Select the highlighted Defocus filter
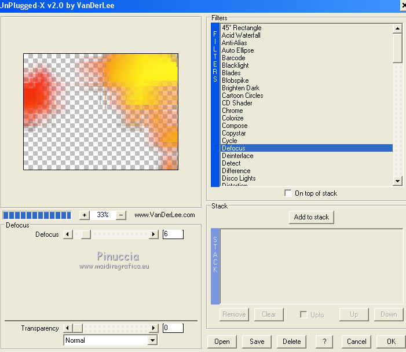Image resolution: width=406 pixels, height=352 pixels. (x=306, y=148)
